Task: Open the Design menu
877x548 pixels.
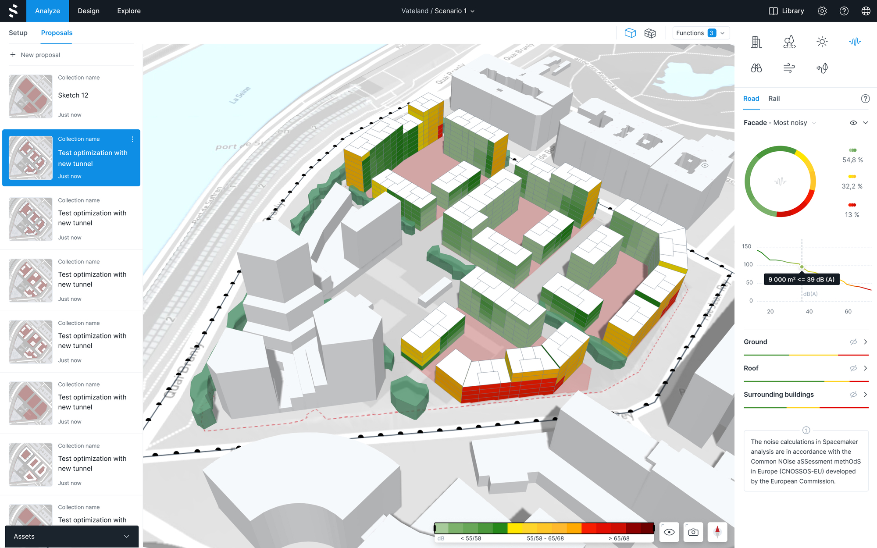Action: pos(88,11)
